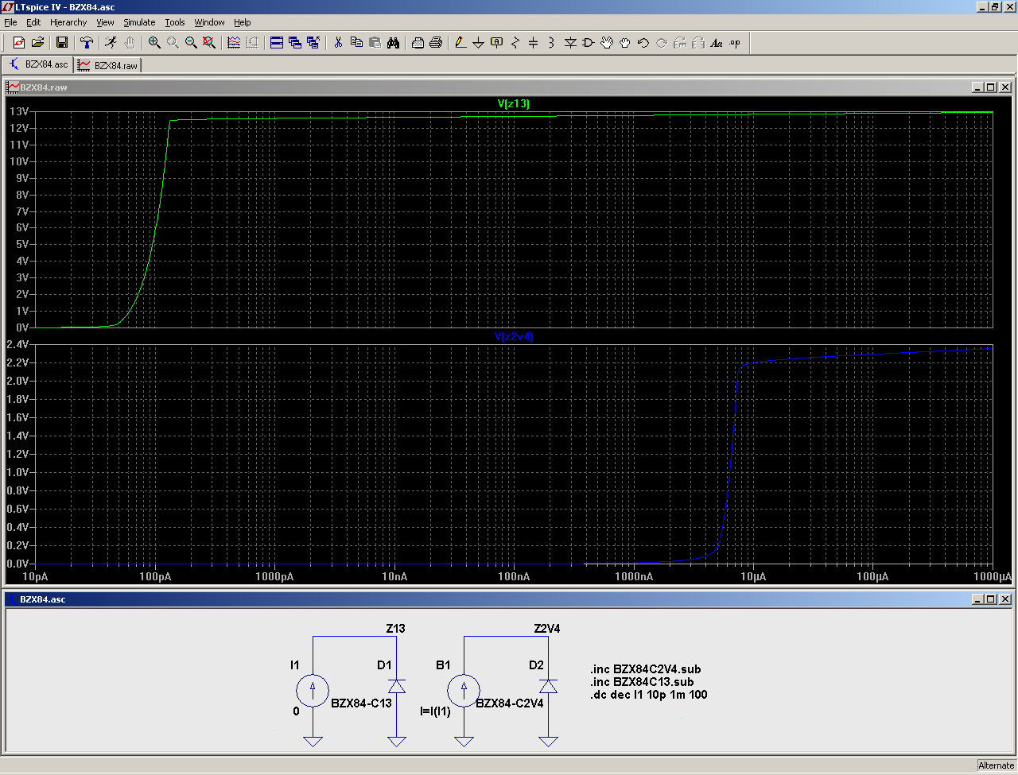Click the Zoom In magnifier icon

(x=154, y=43)
